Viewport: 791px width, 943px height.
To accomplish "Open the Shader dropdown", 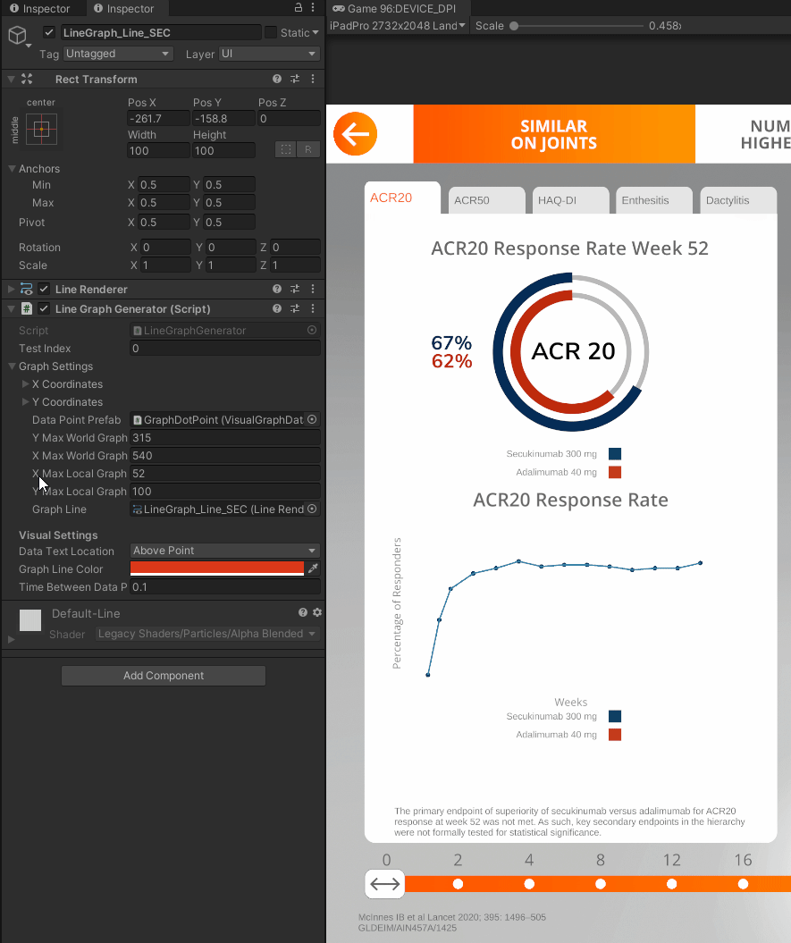I will point(206,634).
